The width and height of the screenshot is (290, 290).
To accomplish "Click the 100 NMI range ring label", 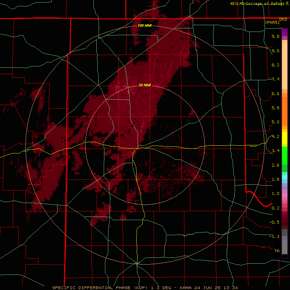I will pos(145,25).
